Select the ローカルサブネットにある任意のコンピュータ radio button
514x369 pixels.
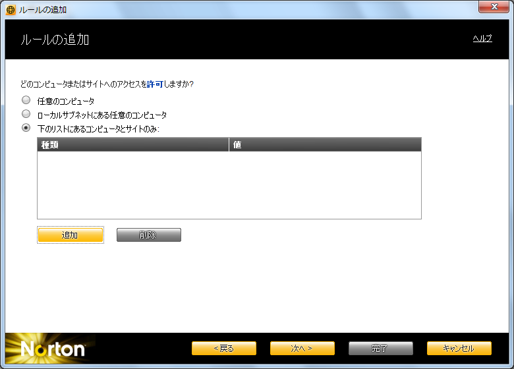pyautogui.click(x=26, y=114)
